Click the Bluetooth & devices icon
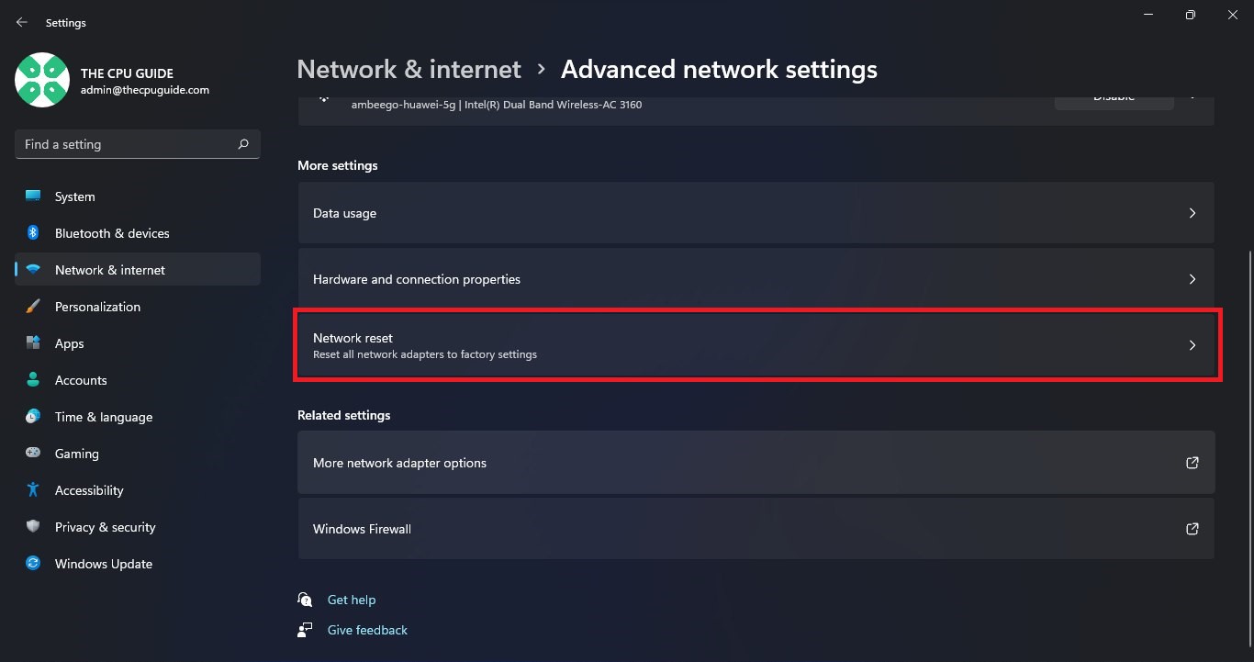 point(33,233)
